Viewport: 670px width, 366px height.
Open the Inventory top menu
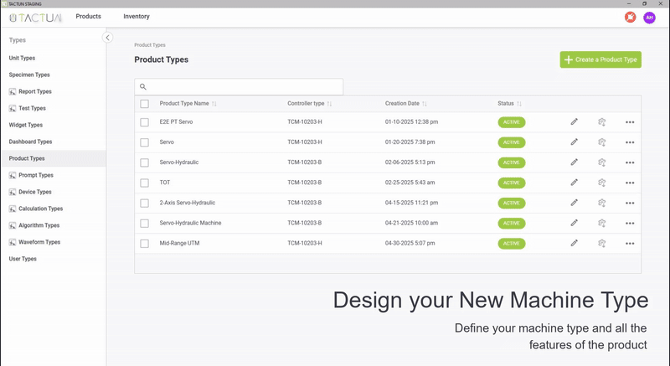point(137,17)
